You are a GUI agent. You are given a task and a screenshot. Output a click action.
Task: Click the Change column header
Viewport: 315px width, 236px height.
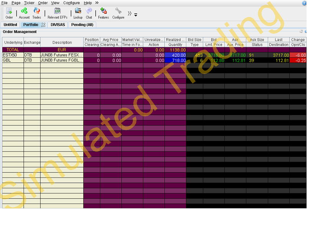(x=298, y=40)
